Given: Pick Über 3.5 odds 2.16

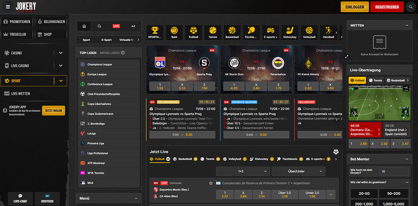Looking at the screenshot, I should [x=285, y=195].
